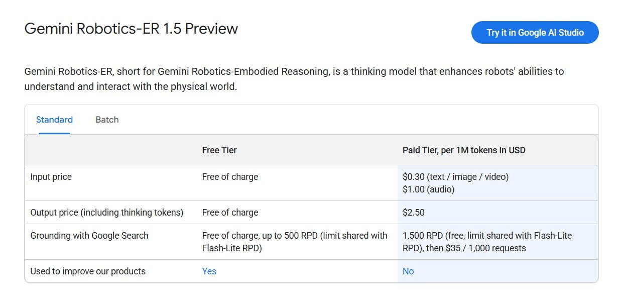The width and height of the screenshot is (623, 300).
Task: Click Free of charge in Output price row
Action: tap(230, 213)
